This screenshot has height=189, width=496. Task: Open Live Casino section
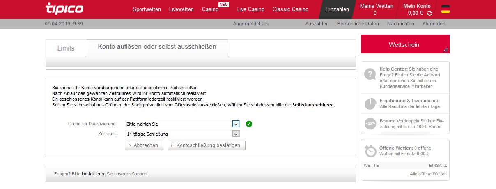[251, 9]
